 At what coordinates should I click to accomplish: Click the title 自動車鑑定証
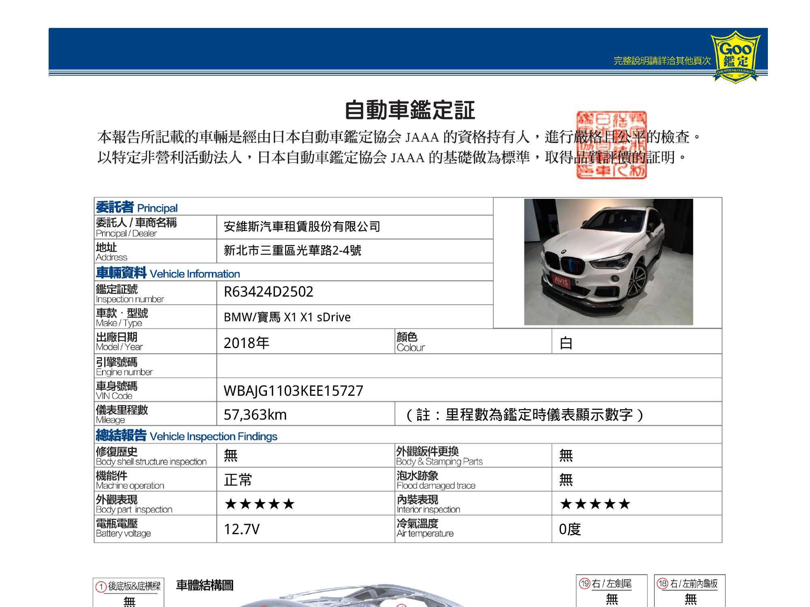click(409, 110)
